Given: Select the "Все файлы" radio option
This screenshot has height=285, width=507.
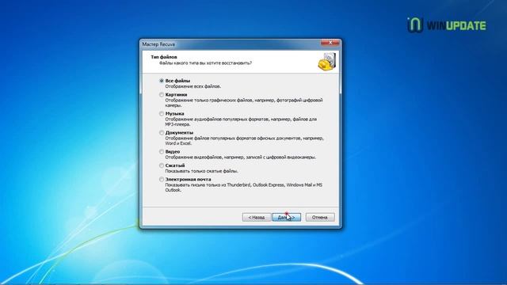Looking at the screenshot, I should [162, 81].
